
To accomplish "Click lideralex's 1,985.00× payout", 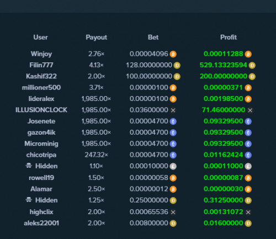I will click(x=96, y=99).
